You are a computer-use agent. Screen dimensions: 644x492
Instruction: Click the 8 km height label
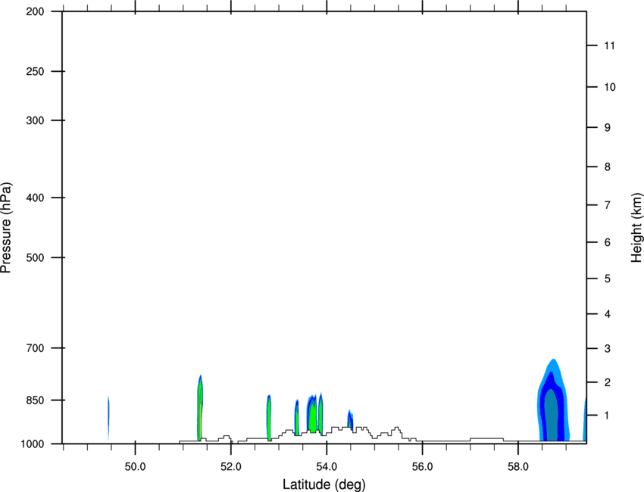pos(608,167)
